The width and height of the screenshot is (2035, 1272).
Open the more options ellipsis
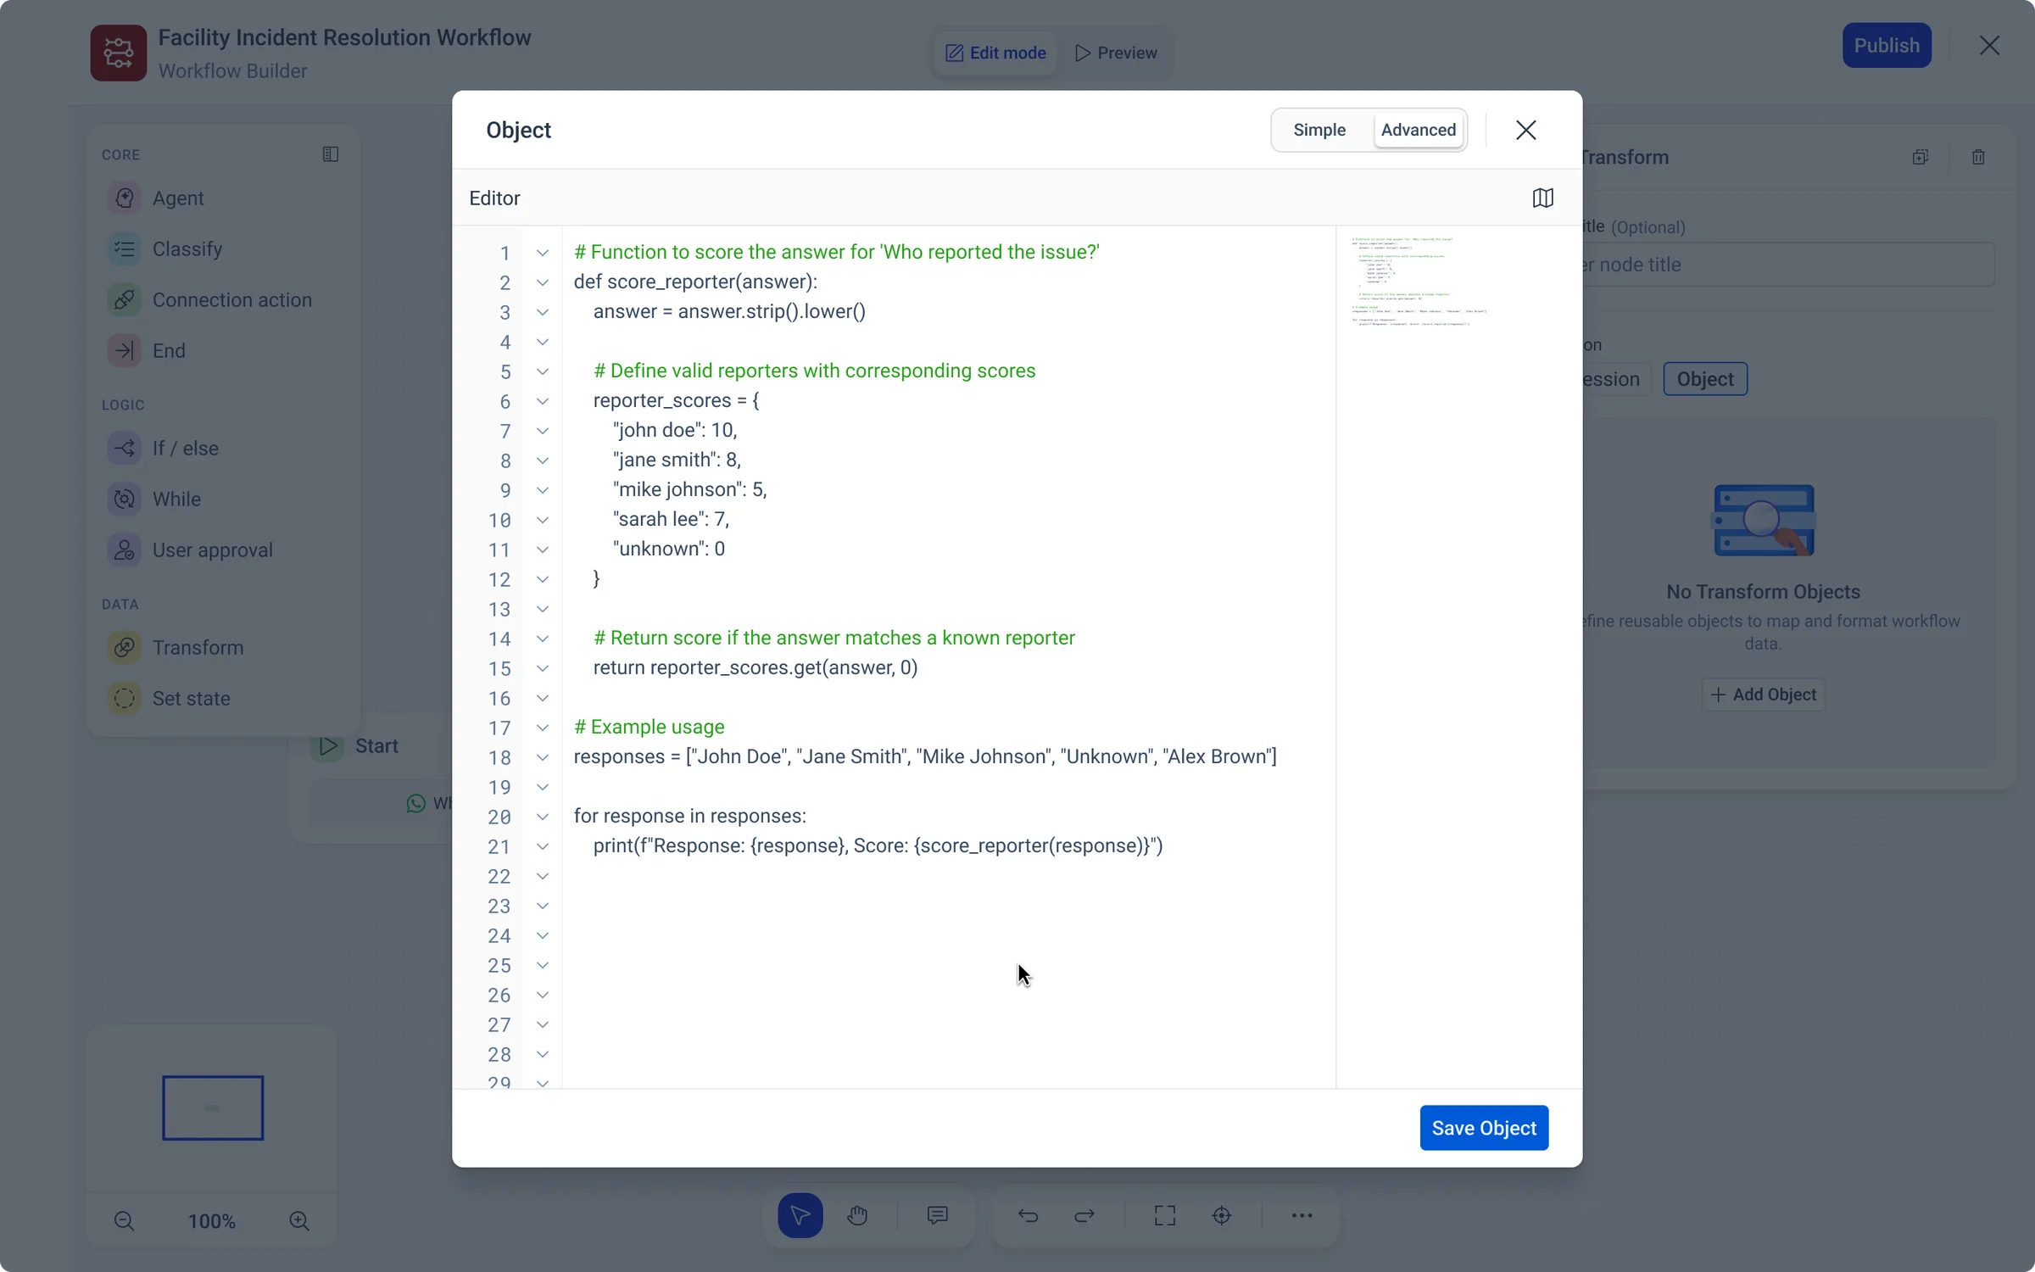click(1302, 1215)
